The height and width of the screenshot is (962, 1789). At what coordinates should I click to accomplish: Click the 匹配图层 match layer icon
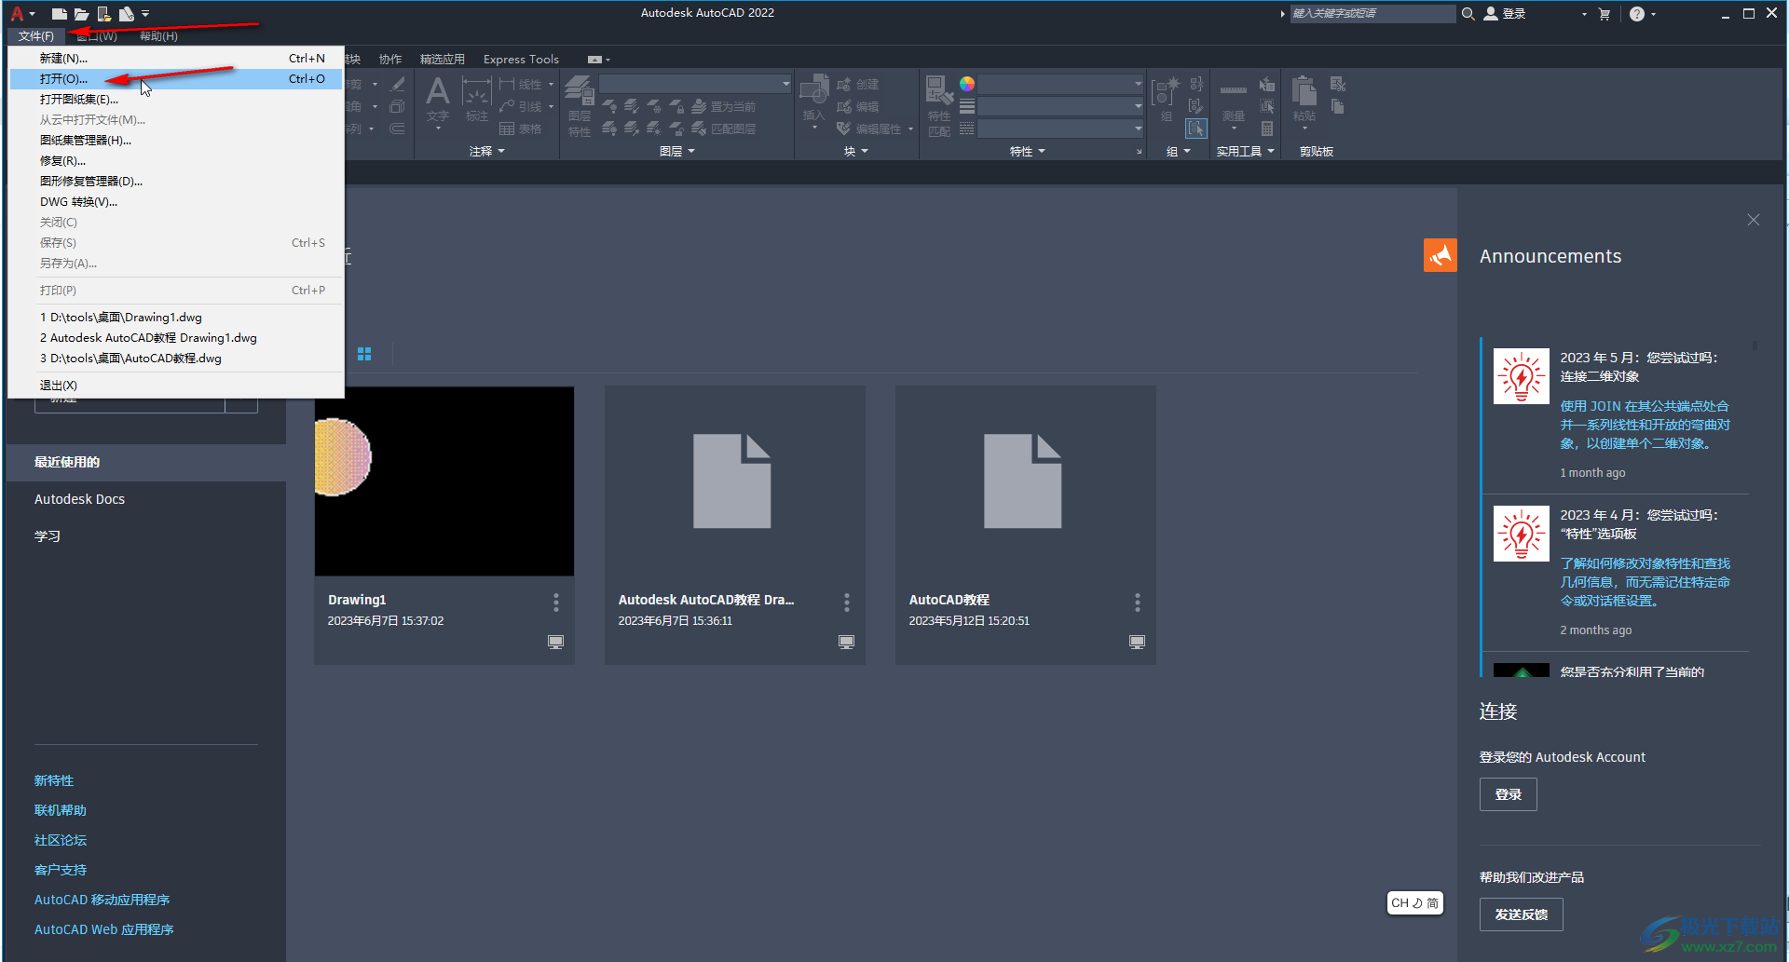pos(723,129)
